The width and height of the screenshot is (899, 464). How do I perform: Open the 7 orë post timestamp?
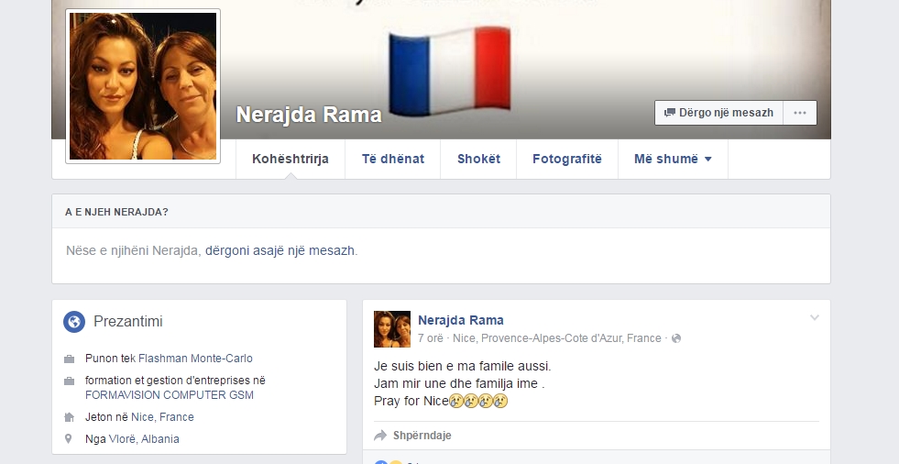tap(431, 338)
